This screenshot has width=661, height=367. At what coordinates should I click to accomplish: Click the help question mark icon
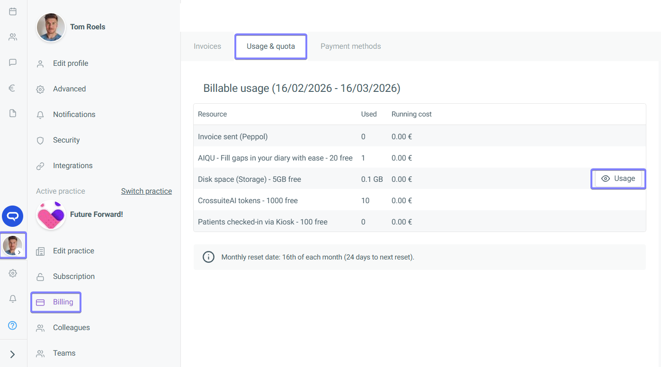[x=13, y=325]
